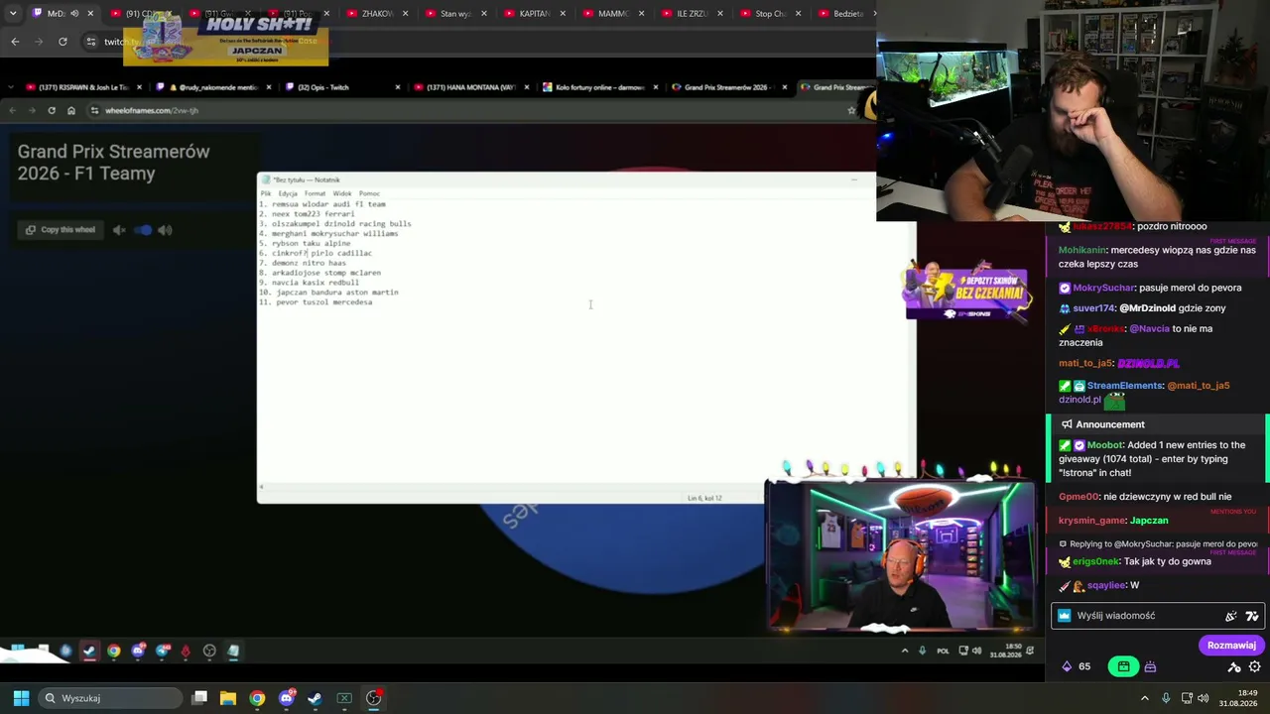The image size is (1270, 714).
Task: Click the line '3. olszakumpel dzinold racing bulls'
Action: click(335, 224)
